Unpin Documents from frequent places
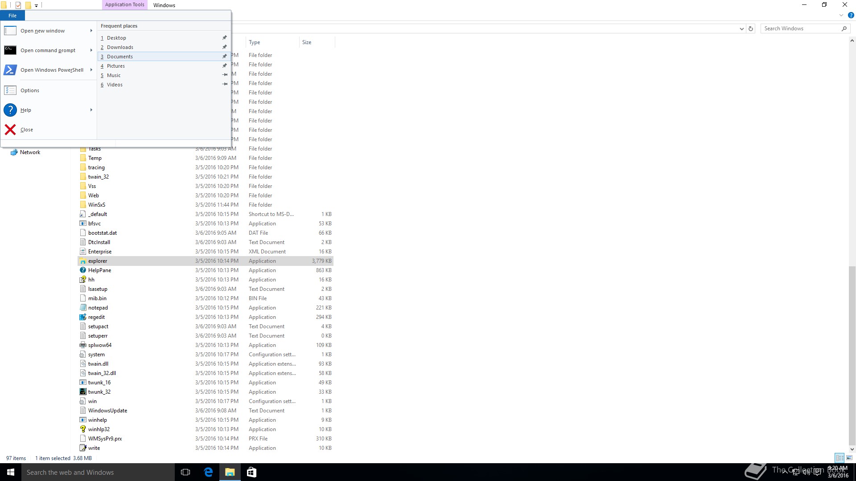 [225, 57]
